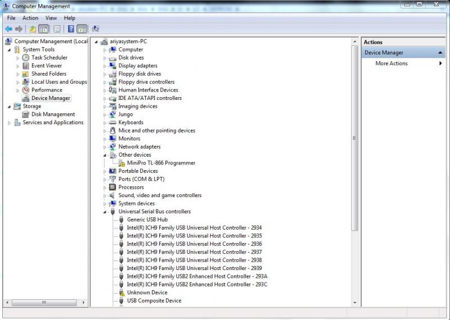Click the Forward arrow toolbar icon
This screenshot has height=320, width=450.
point(19,29)
